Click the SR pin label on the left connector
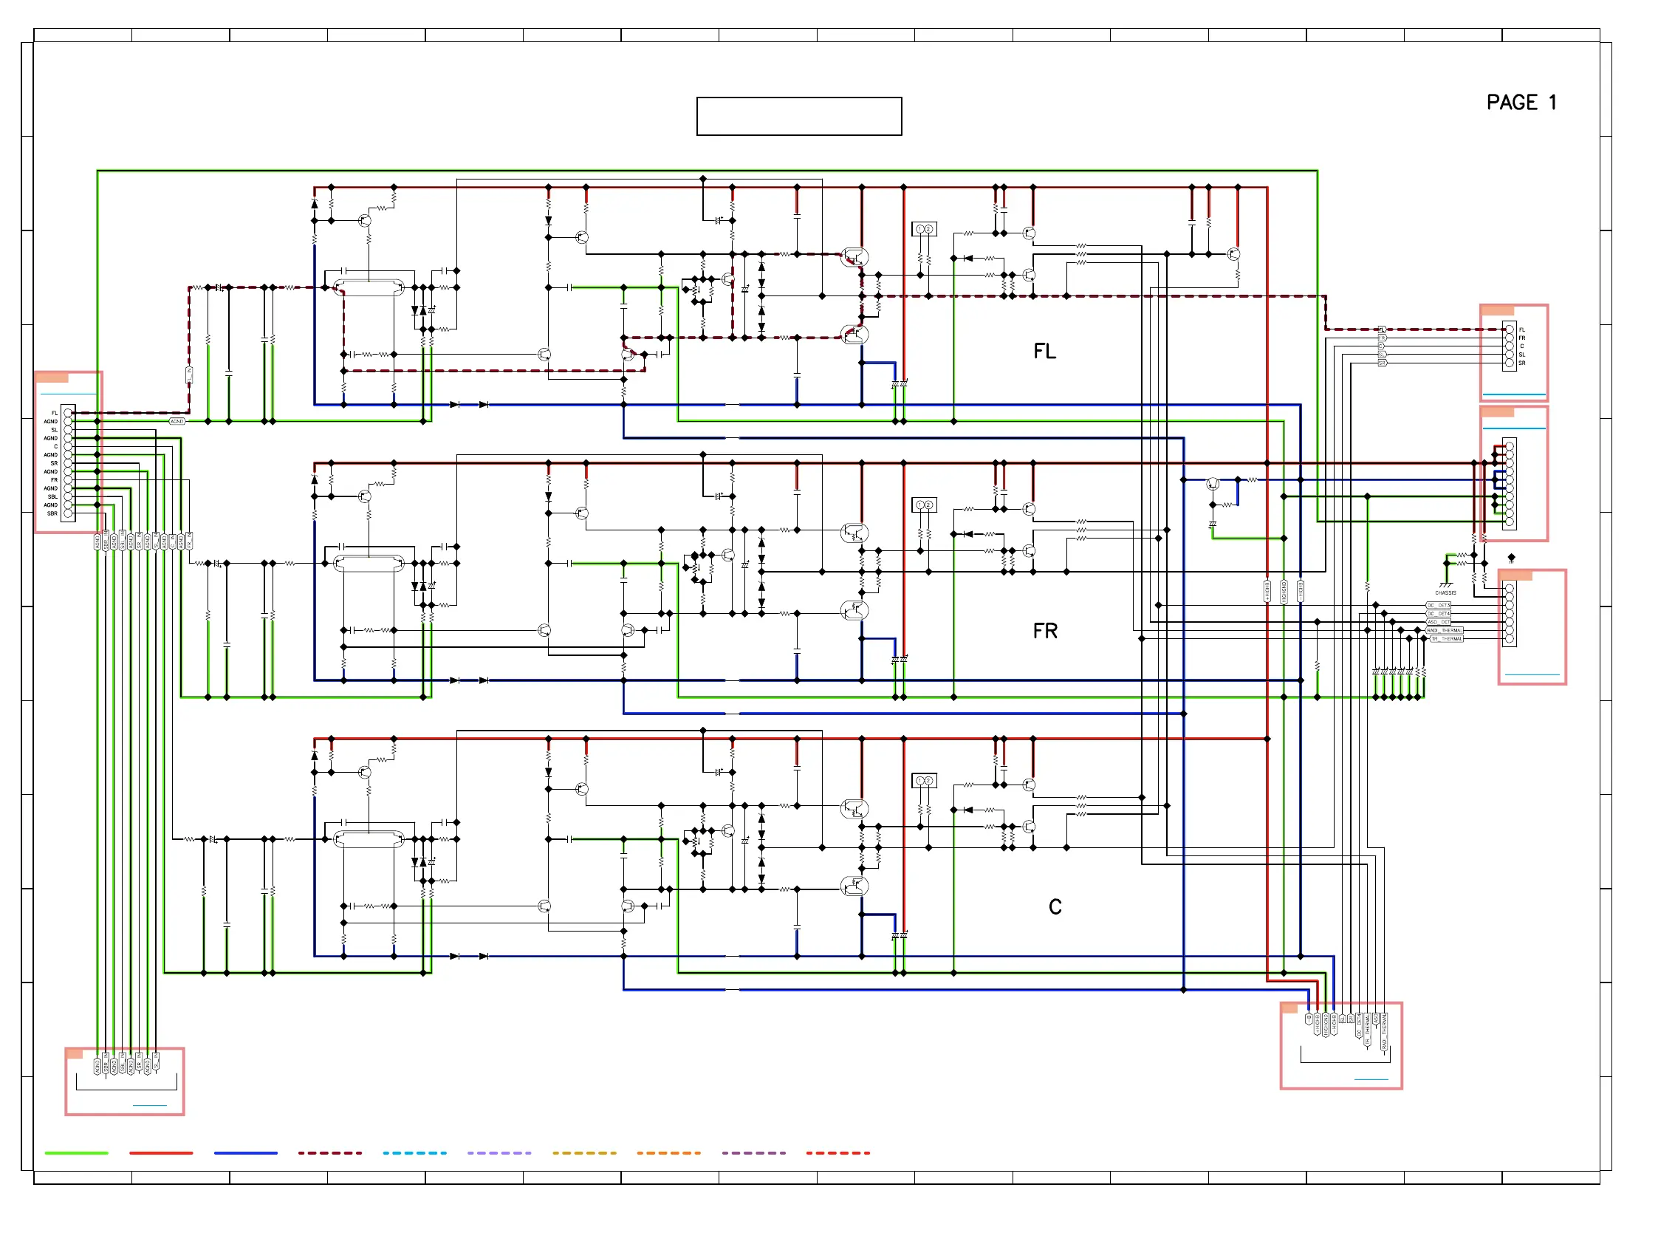 click(x=54, y=463)
